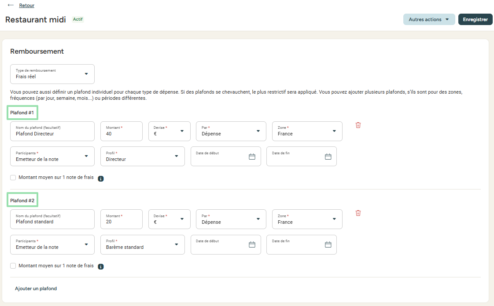Click Date de début field in Plafond #1
The height and width of the screenshot is (306, 494).
pyautogui.click(x=225, y=157)
